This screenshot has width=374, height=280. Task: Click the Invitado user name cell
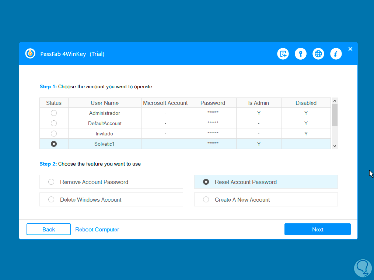[x=105, y=134]
